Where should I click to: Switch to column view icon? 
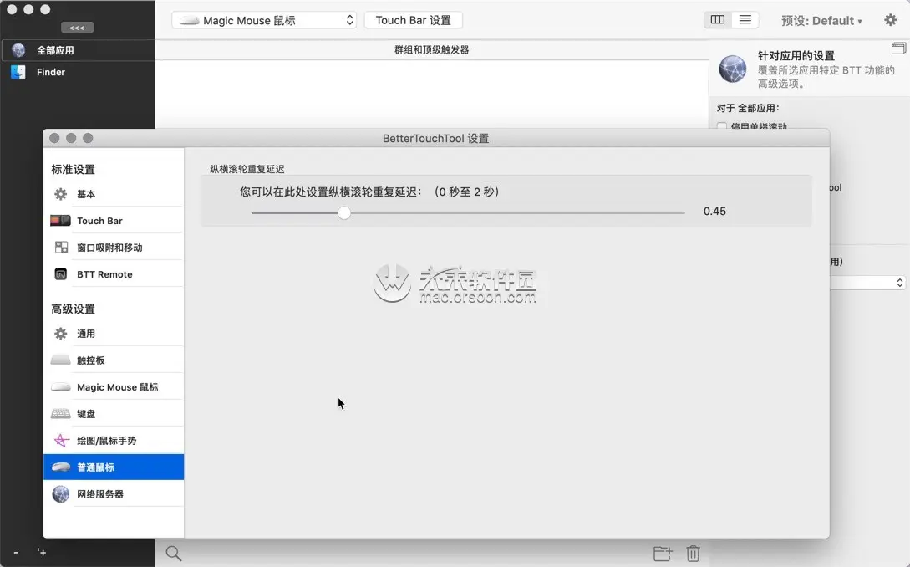tap(717, 20)
